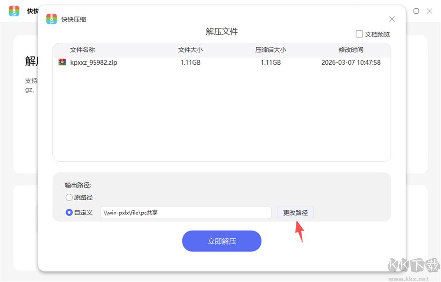Maximize the main 快快压缩 window
441x282 pixels.
(416, 11)
